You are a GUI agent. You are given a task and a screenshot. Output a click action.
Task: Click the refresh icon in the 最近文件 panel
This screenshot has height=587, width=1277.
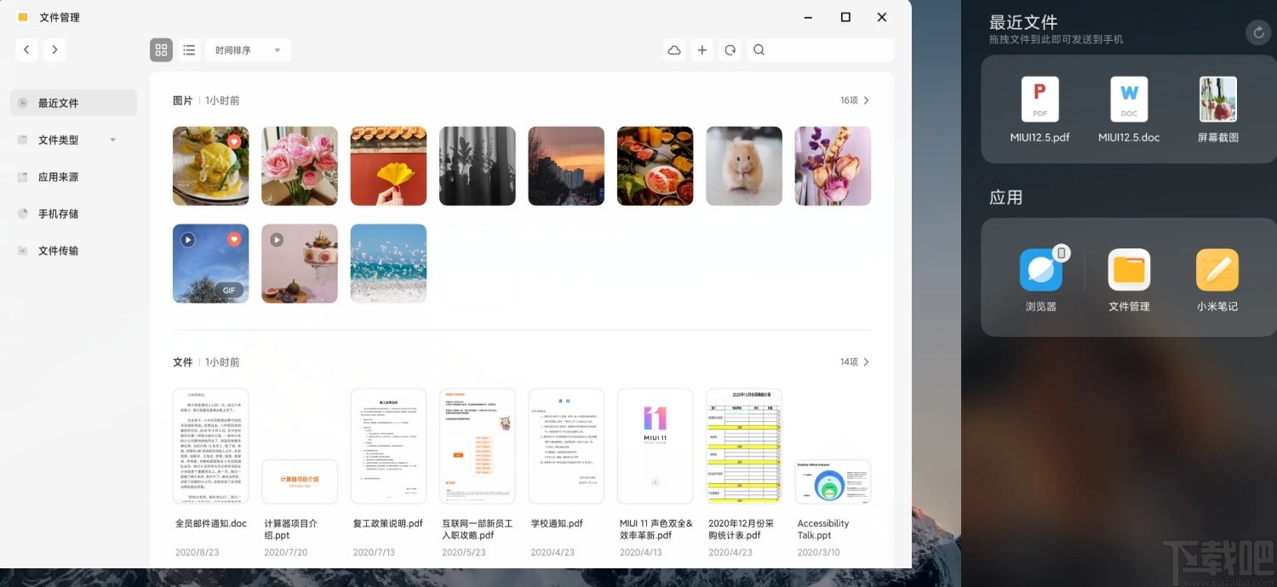[x=1258, y=32]
